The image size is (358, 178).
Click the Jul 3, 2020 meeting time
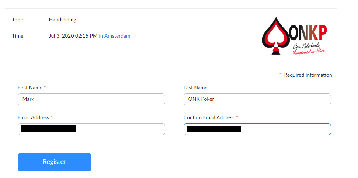pyautogui.click(x=73, y=36)
